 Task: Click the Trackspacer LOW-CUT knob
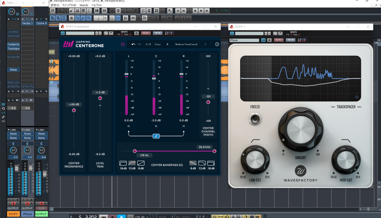click(255, 160)
